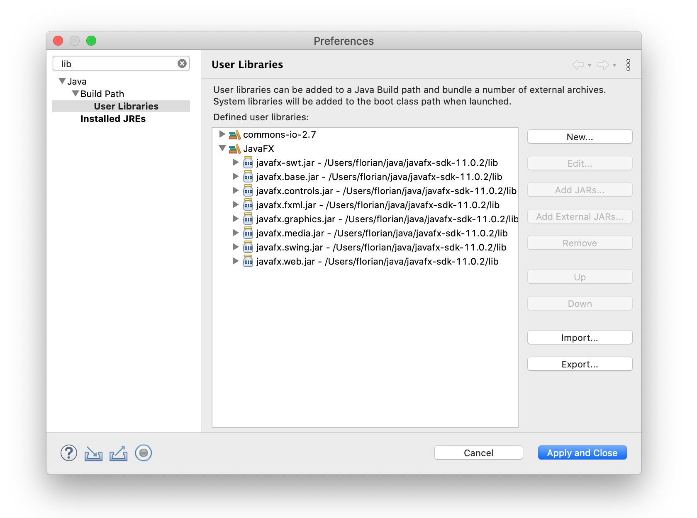The image size is (697, 518).
Task: Click the export preferences icon at bottom left
Action: coord(118,454)
